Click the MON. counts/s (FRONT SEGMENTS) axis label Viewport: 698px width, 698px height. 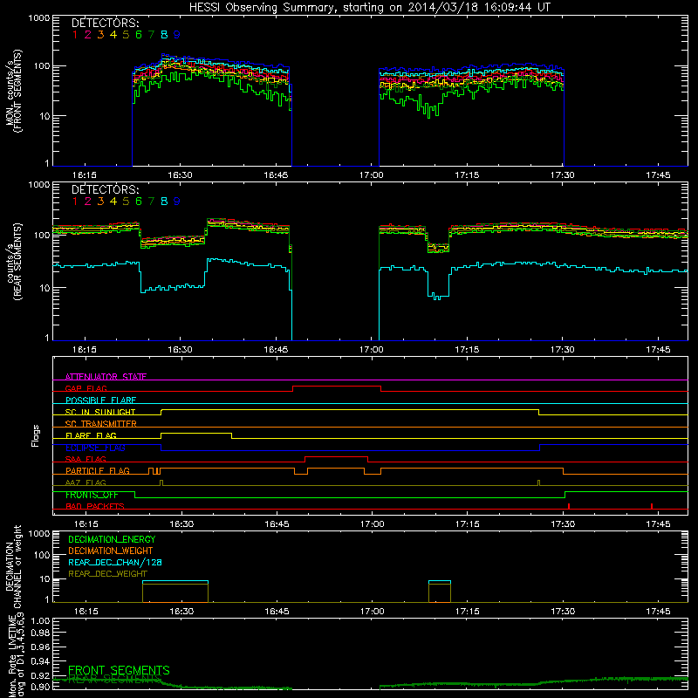tap(13, 91)
